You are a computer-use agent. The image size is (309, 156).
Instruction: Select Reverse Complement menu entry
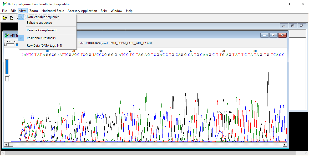(47, 30)
